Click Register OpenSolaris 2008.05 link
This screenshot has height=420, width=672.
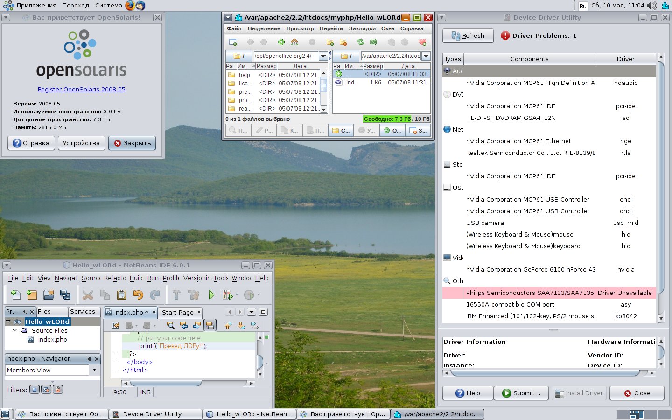click(x=82, y=89)
